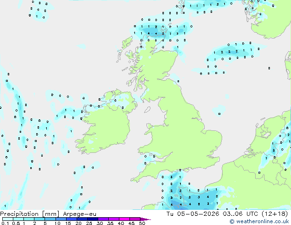Screen dimensions: 291x225
Task: Click the 1–2 mm legend color box
Action: 29,219
